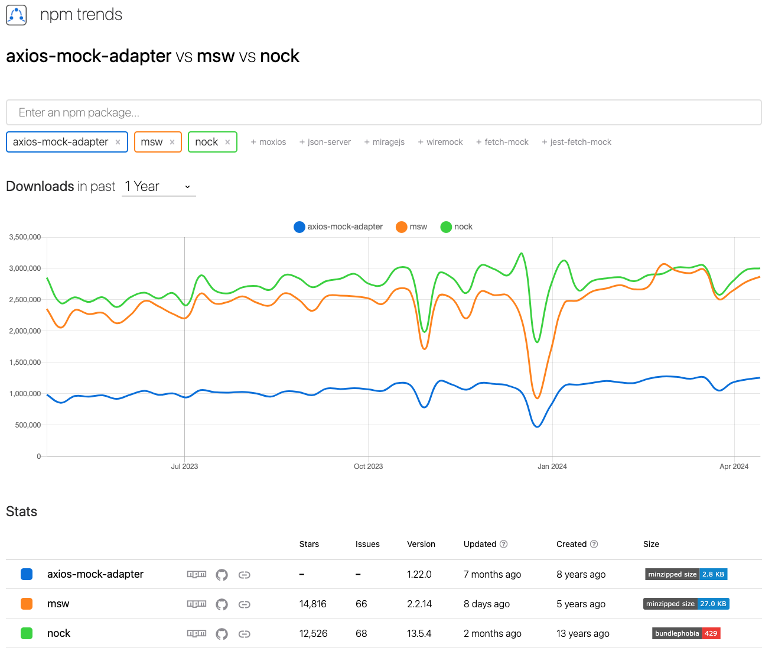Click the Size column header
775x654 pixels.
[x=651, y=544]
